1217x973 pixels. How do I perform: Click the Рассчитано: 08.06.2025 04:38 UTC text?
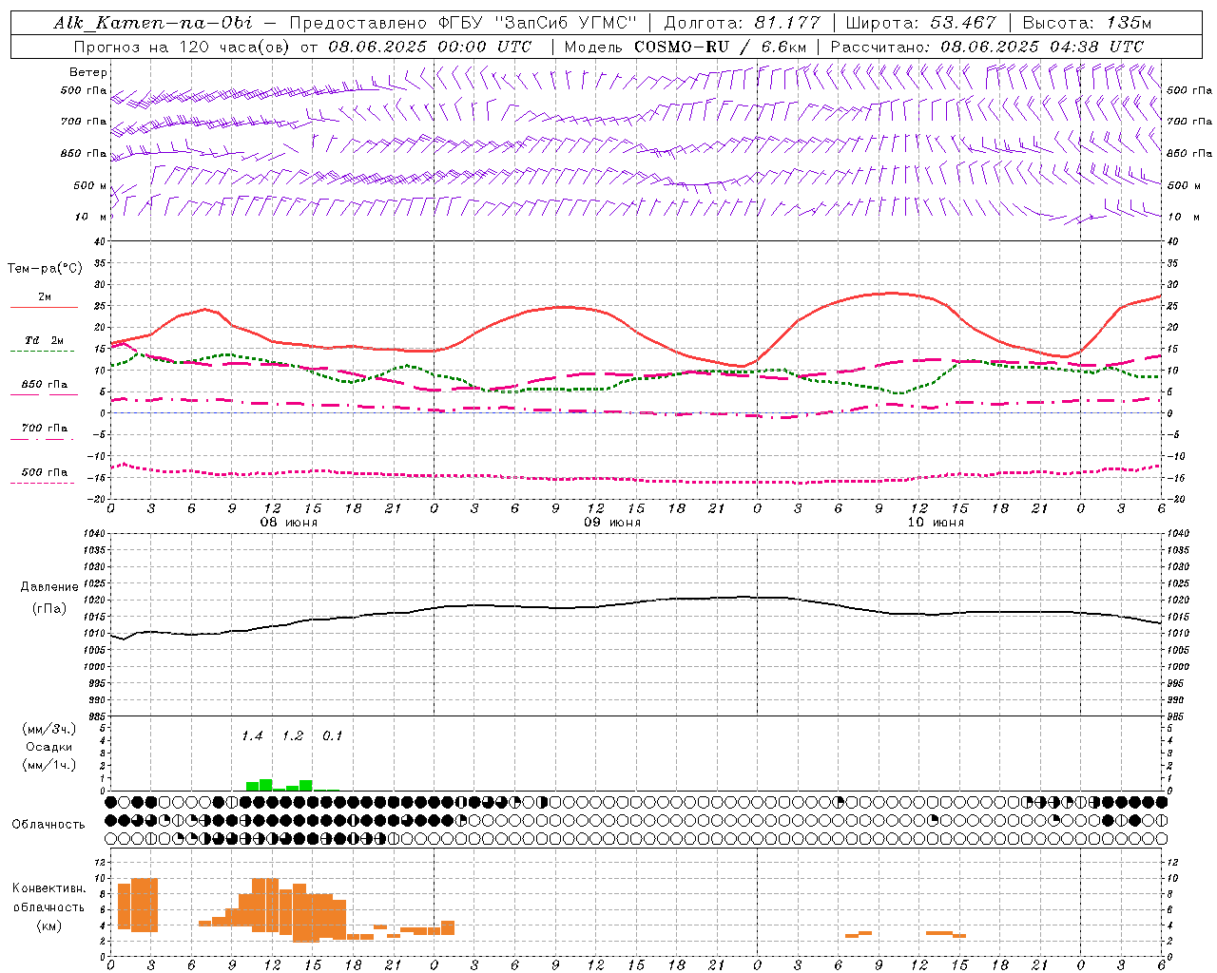click(987, 47)
